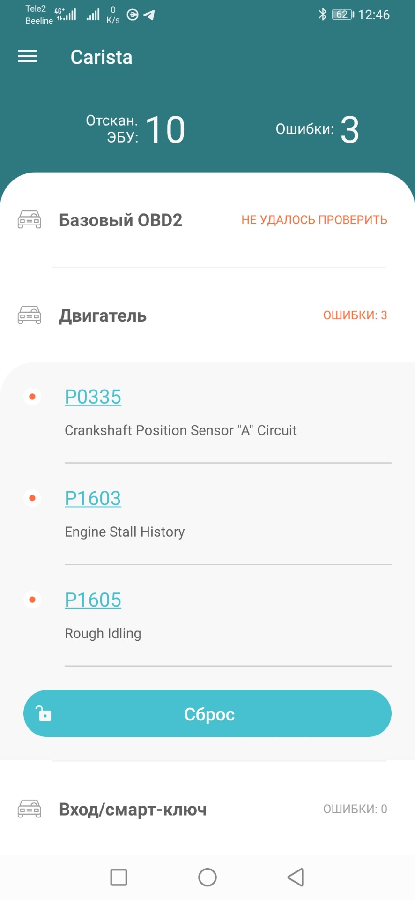This screenshot has width=415, height=900.
Task: Open the P1605 error code link
Action: [x=93, y=600]
